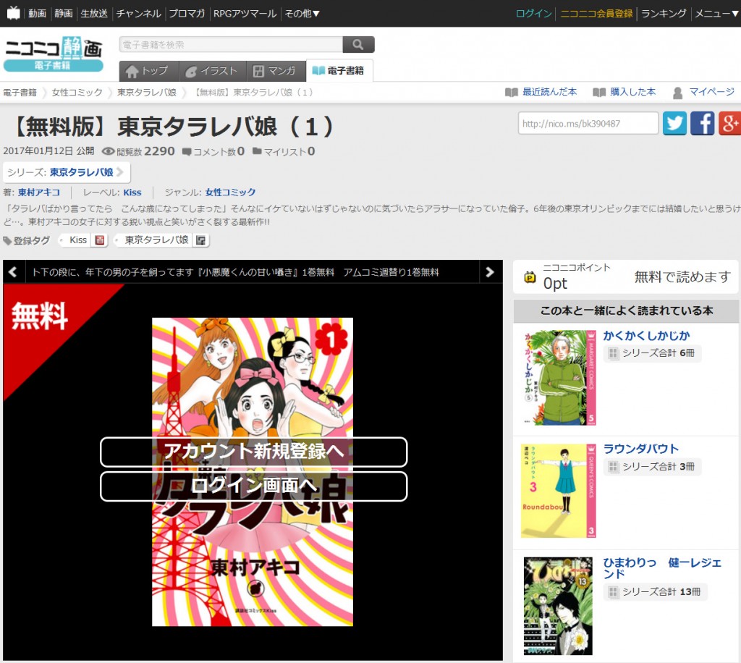This screenshot has height=663, width=741.
Task: Click the マイリスト count
Action: [x=284, y=151]
